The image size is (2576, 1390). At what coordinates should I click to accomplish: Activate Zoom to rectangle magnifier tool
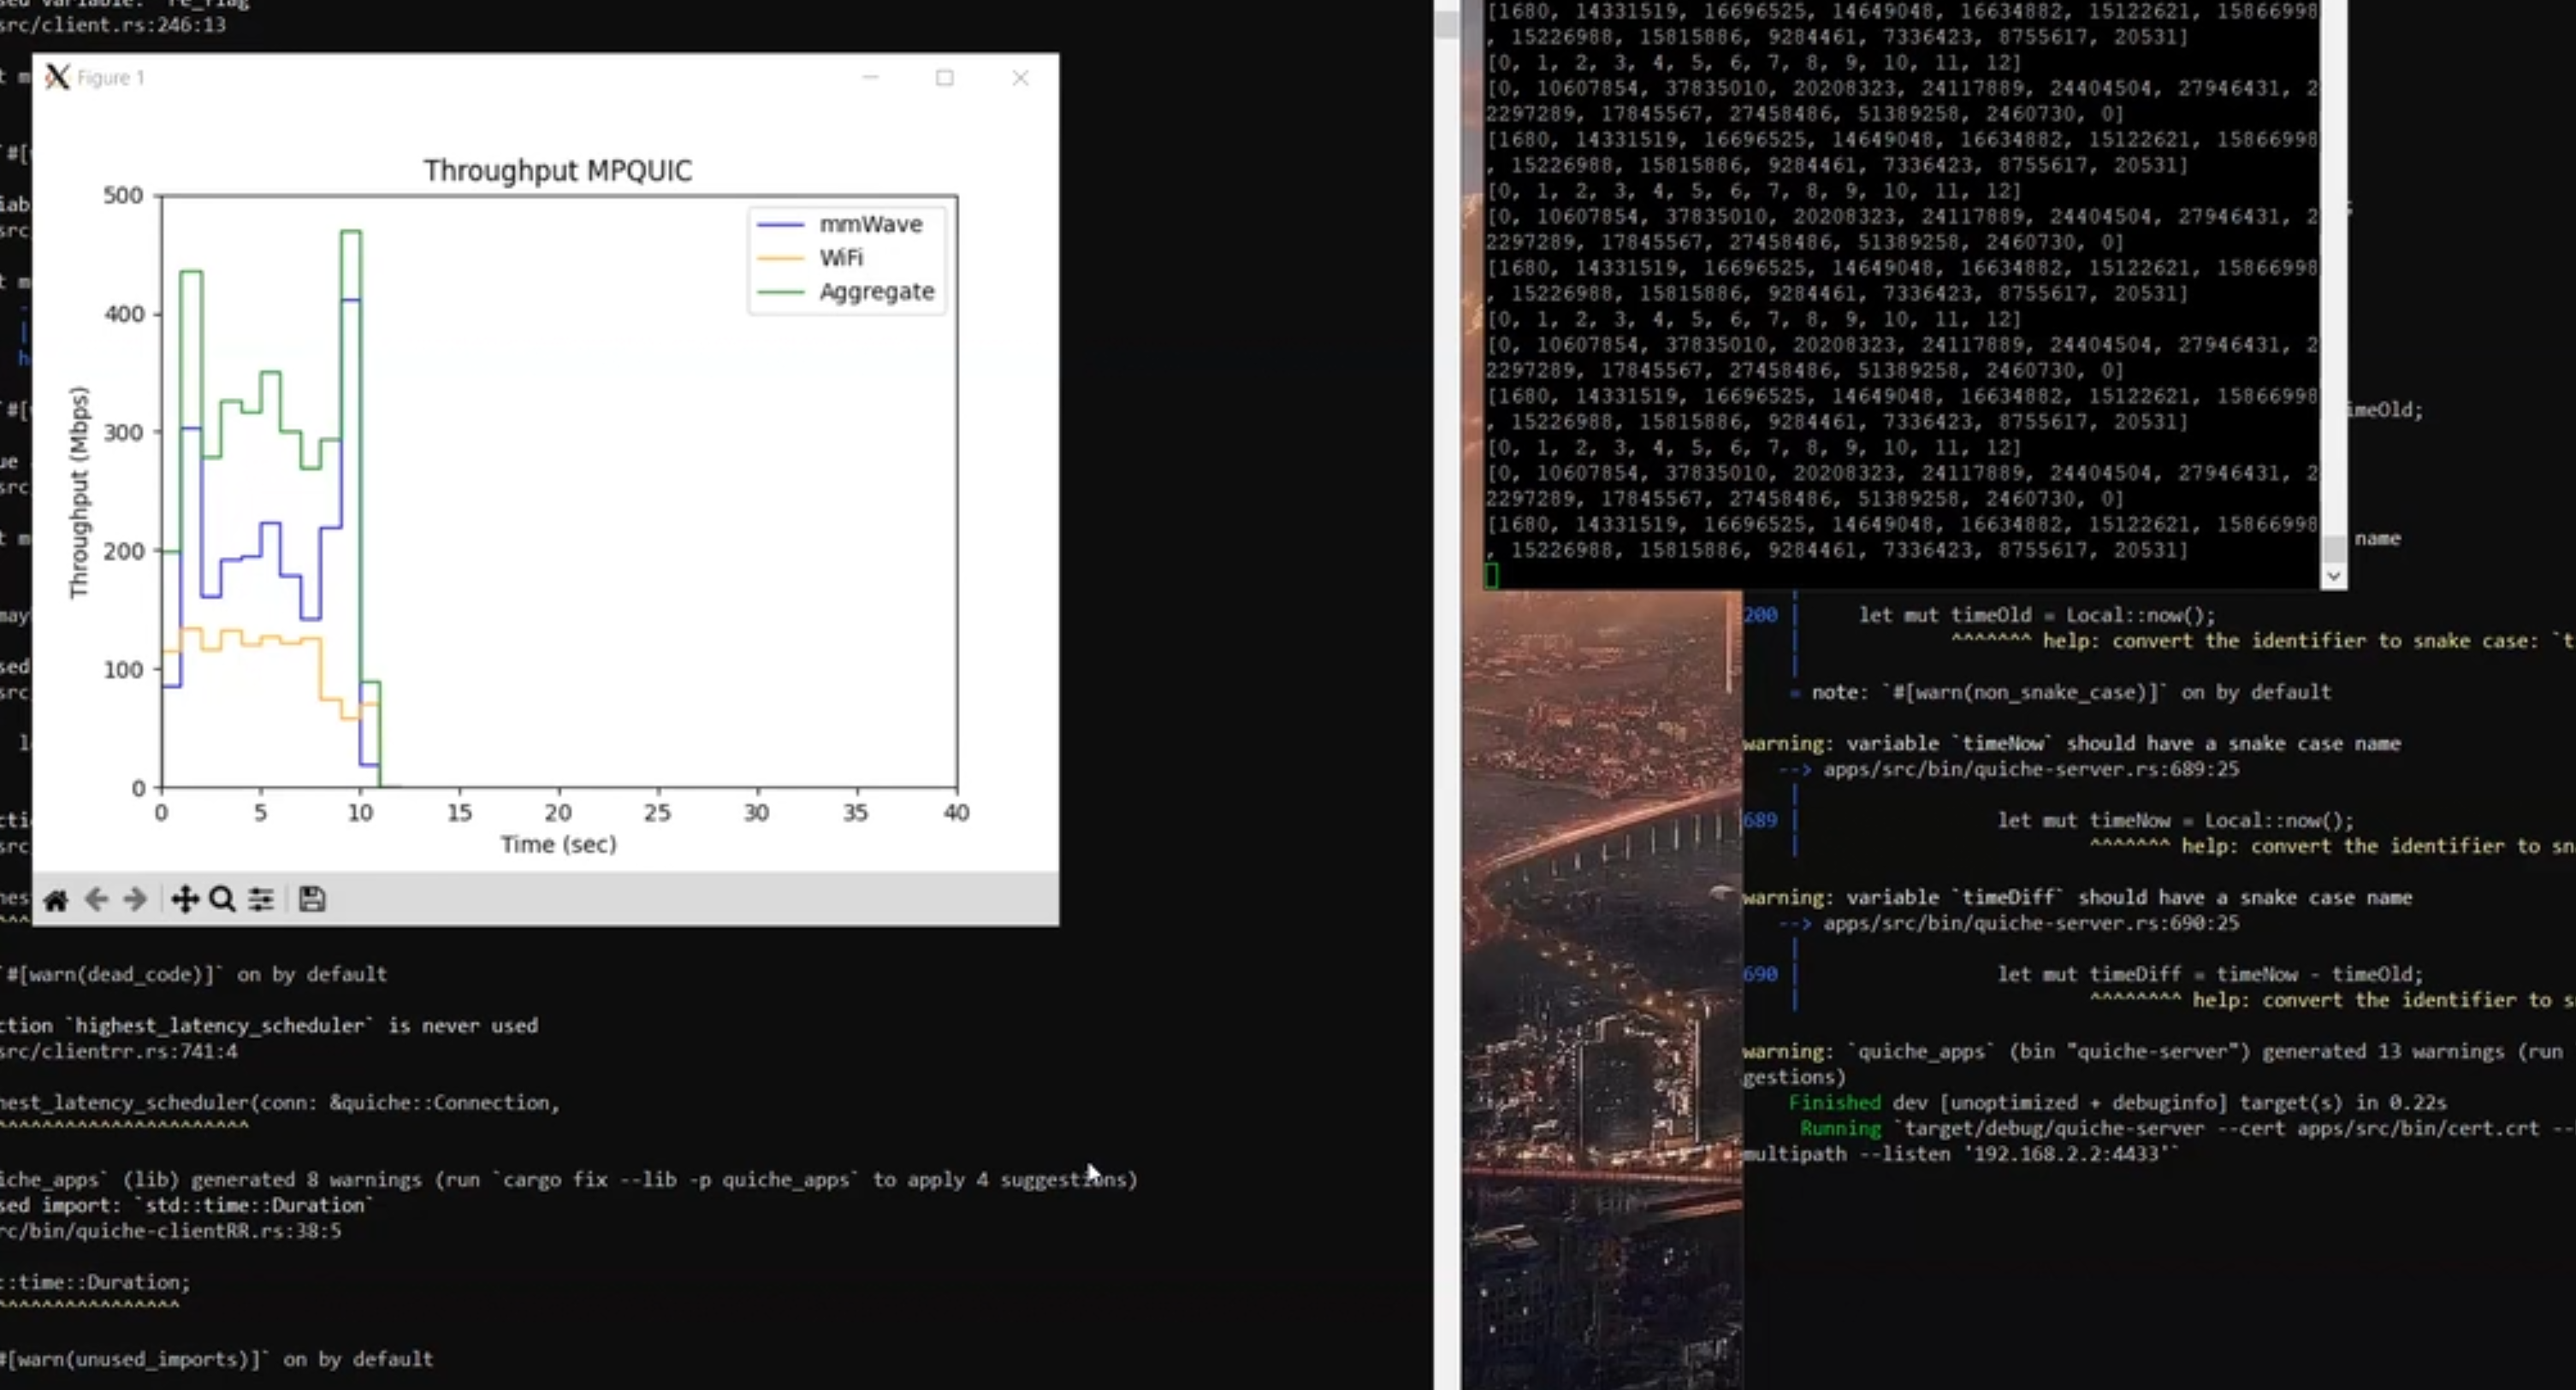[x=222, y=900]
